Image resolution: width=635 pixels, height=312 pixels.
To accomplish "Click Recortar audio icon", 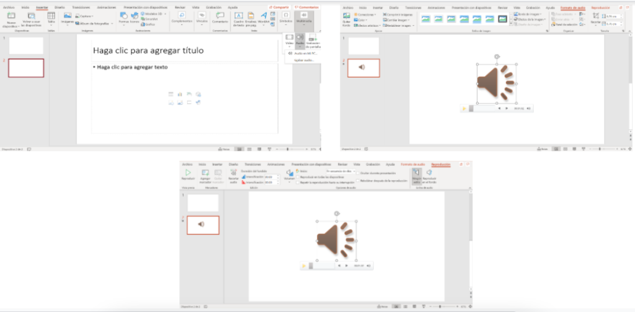I will 233,173.
